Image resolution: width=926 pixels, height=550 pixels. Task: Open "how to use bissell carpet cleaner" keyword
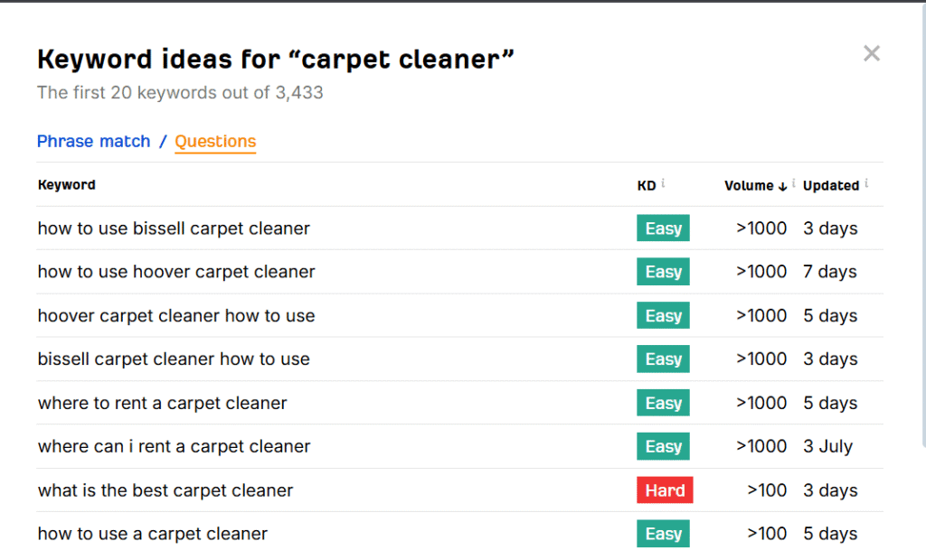174,228
